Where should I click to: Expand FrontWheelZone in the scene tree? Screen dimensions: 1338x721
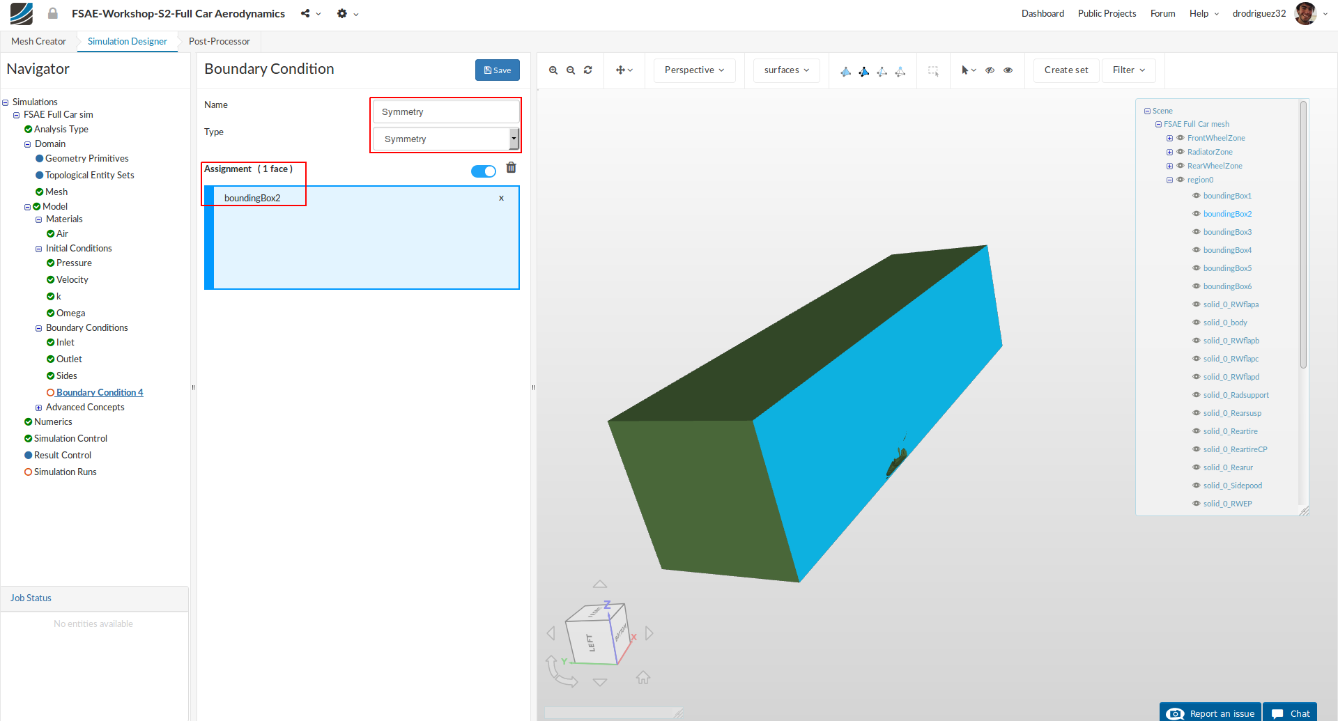(1169, 138)
